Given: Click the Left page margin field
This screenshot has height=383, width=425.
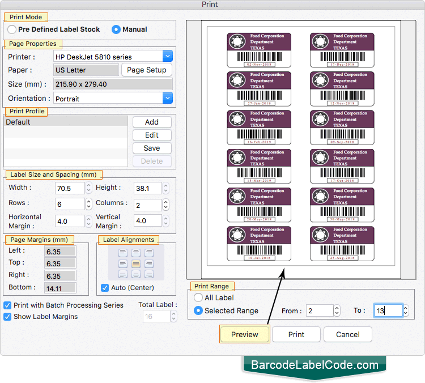Looking at the screenshot, I should click(60, 251).
